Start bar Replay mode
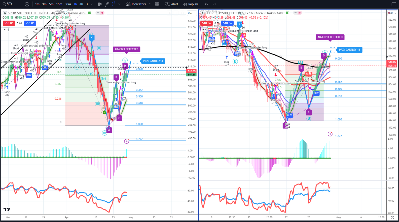399x222 pixels. (x=191, y=4)
